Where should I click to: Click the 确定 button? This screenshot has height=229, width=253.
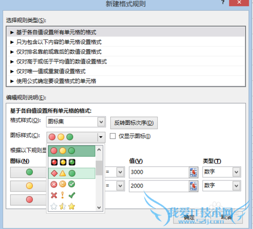(189, 217)
